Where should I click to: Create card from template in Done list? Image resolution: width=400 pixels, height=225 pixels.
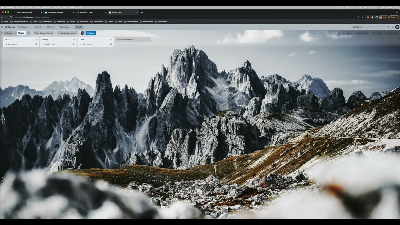point(111,44)
